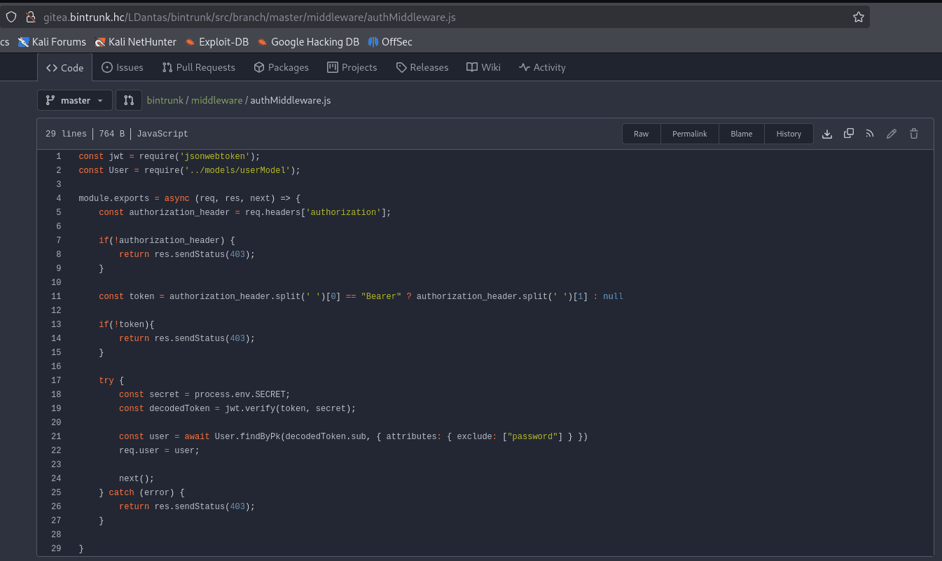Open the Packages tab
Screen dimensions: 942x561
pyautogui.click(x=281, y=67)
